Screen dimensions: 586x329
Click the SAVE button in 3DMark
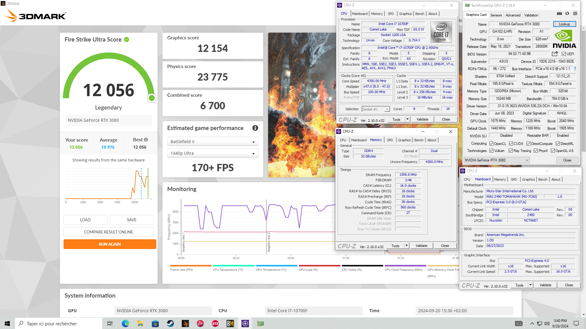(x=132, y=220)
